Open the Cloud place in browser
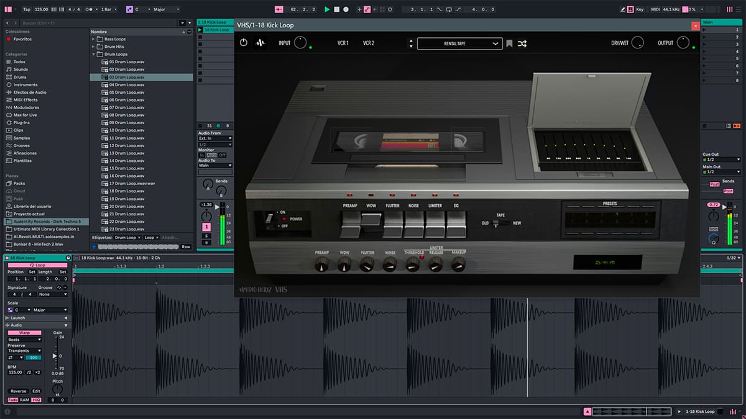This screenshot has height=419, width=746. coord(19,191)
